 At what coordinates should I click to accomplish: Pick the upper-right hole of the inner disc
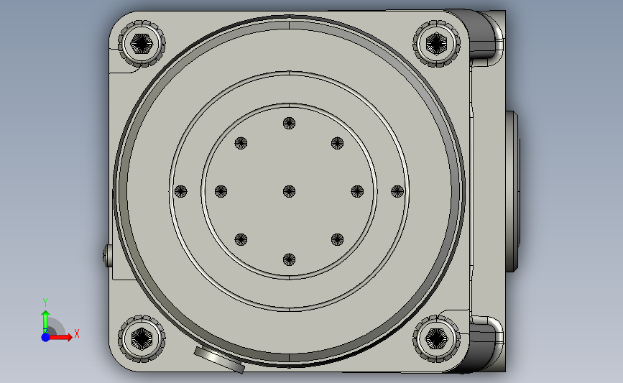[337, 143]
